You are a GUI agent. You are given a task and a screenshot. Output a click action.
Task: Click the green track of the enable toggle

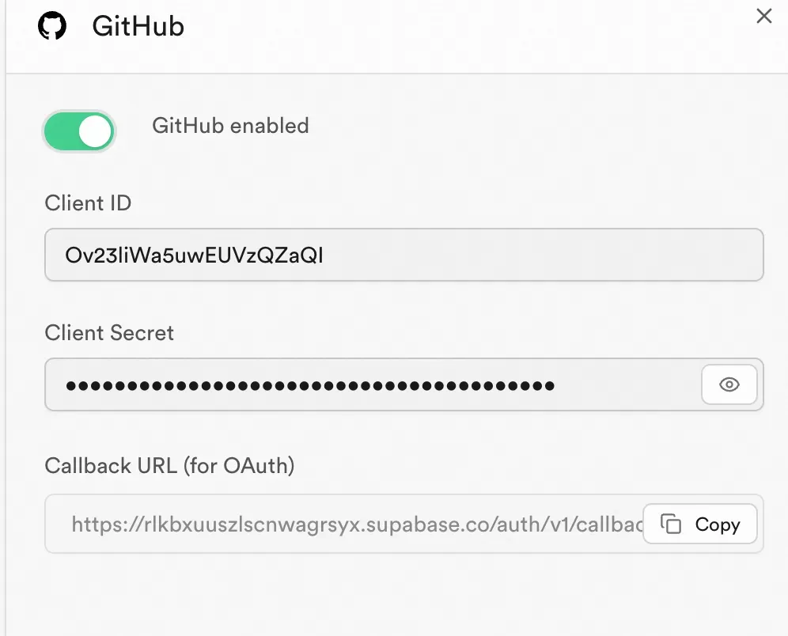(61, 131)
